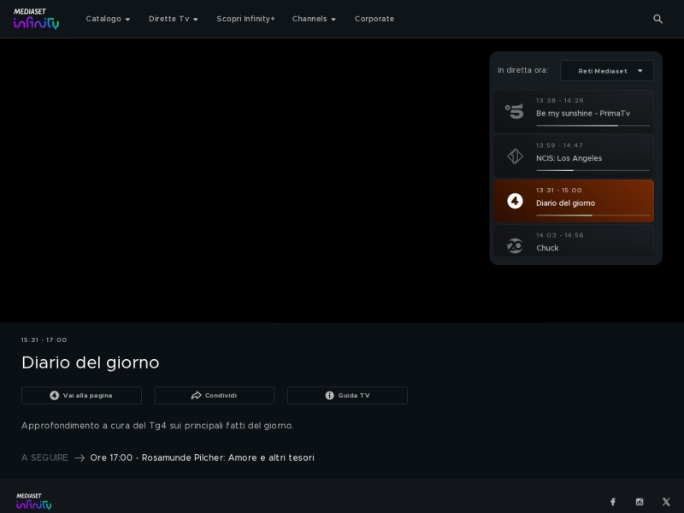Click the black video player area
The image size is (684, 513).
pyautogui.click(x=245, y=180)
